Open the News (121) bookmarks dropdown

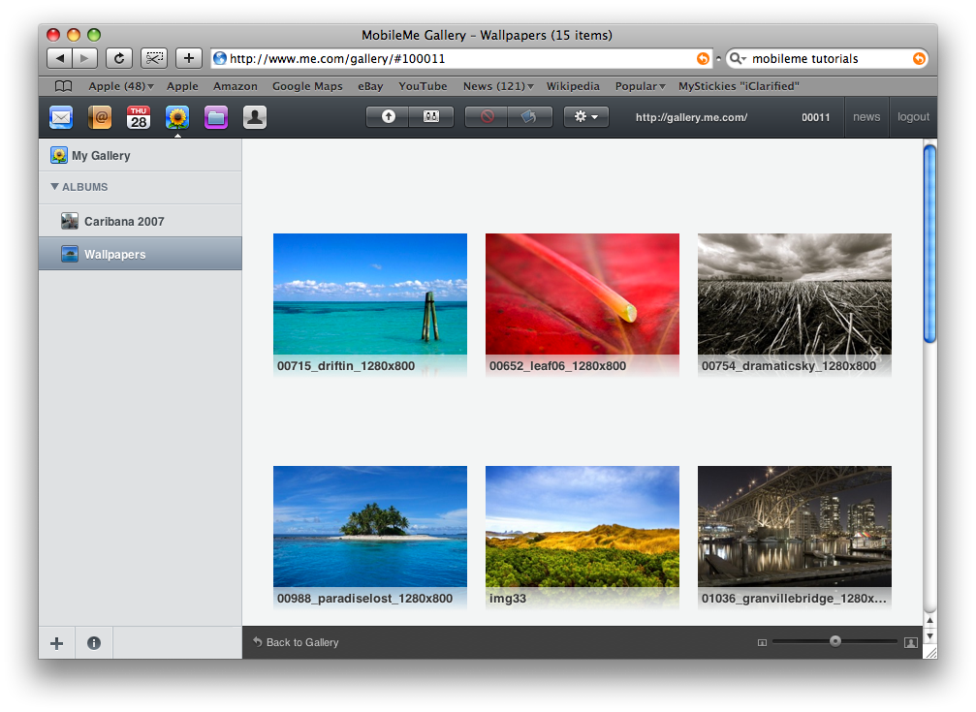coord(498,86)
